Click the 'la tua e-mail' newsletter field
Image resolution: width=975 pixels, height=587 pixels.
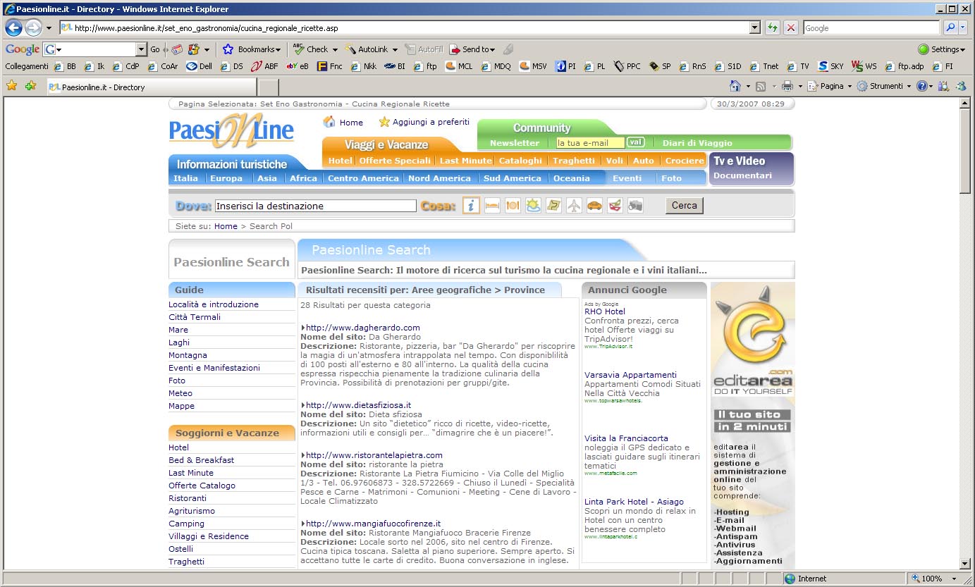pos(590,143)
